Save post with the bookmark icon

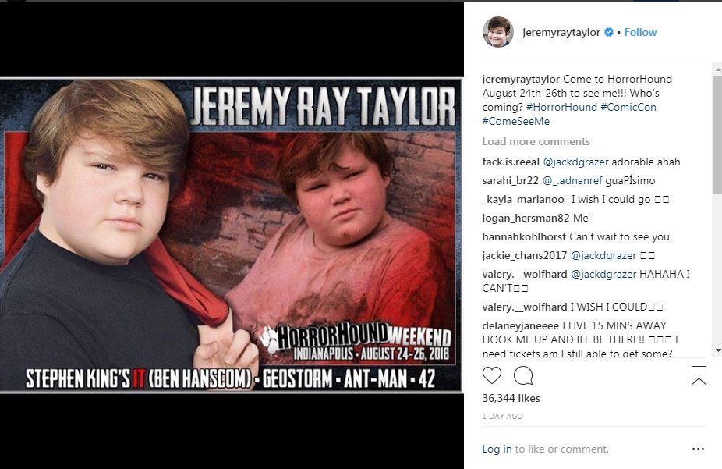(699, 375)
